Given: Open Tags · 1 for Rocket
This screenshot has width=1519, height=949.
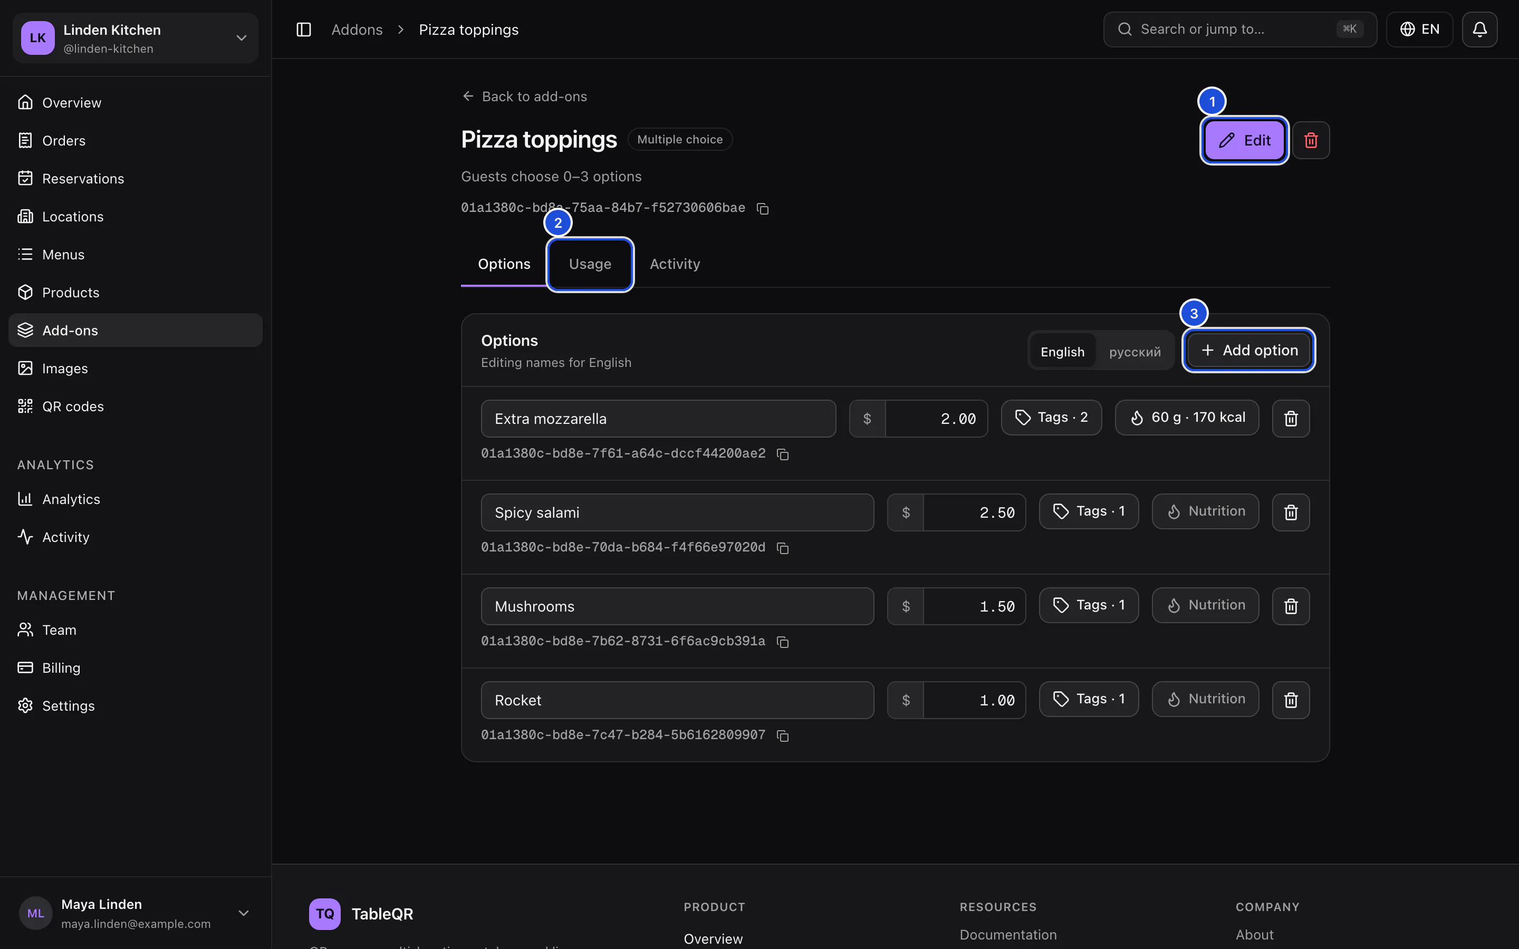Looking at the screenshot, I should [x=1089, y=699].
